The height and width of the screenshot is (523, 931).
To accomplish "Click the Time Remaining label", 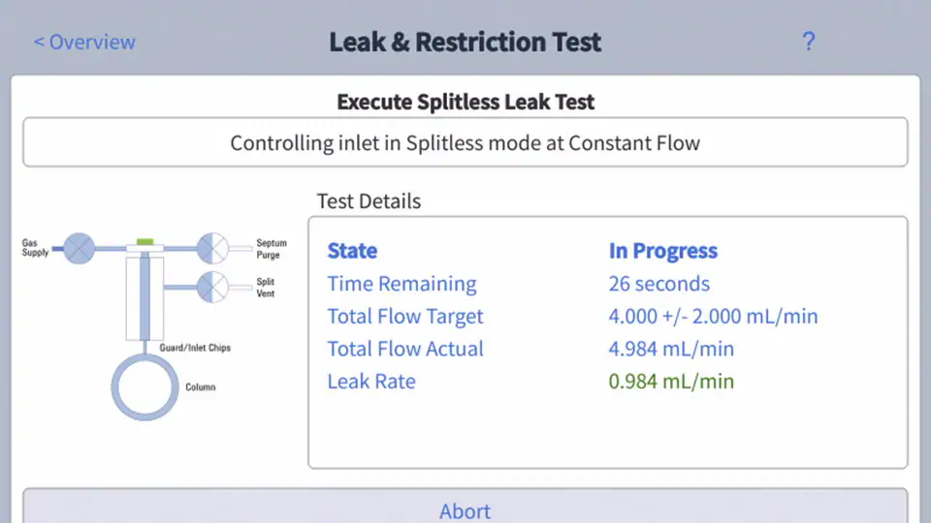I will coord(401,284).
